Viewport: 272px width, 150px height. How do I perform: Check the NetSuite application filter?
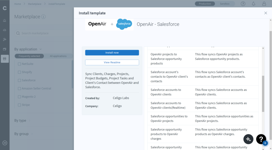[x=19, y=64]
